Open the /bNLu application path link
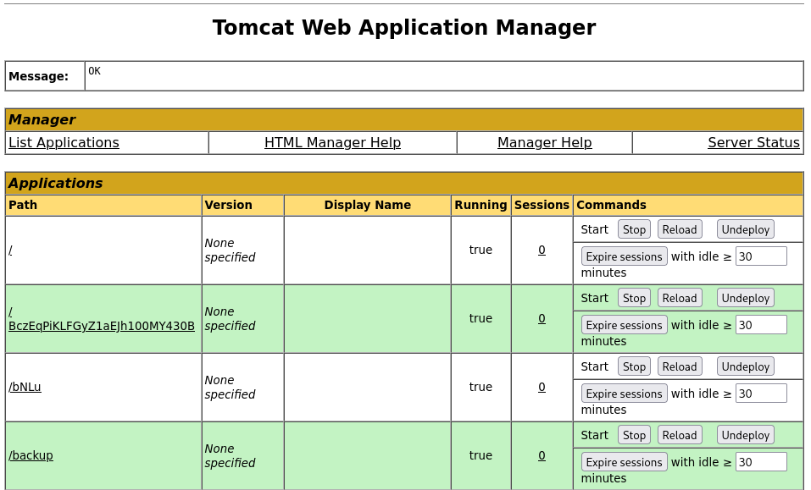Viewport: 811px width, 490px height. point(25,387)
